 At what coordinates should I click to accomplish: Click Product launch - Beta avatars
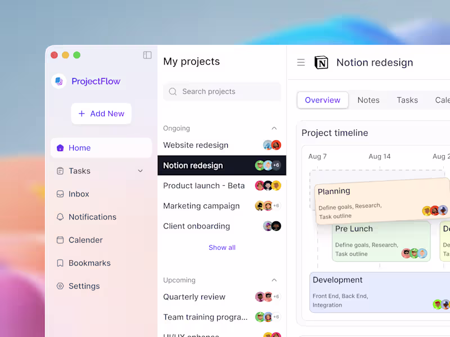pyautogui.click(x=268, y=186)
